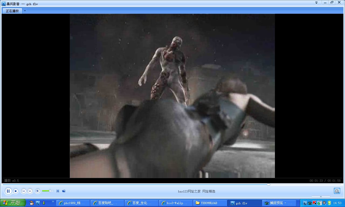Image resolution: width=345 pixels, height=207 pixels.
Task: Click the 暴风影音 system tray icon
Action: coord(305,203)
